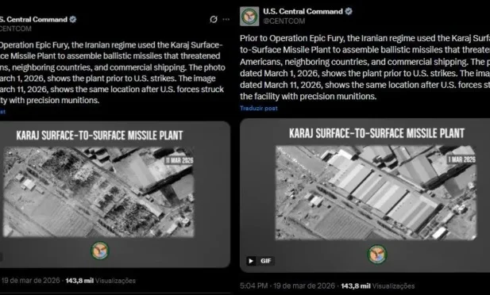The height and width of the screenshot is (295, 490).
Task: Click the CENTCOM seal below left image
Action: 100,251
